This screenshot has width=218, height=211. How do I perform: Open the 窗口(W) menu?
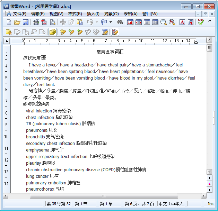click(x=150, y=14)
